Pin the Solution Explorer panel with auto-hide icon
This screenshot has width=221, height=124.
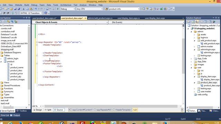[216, 18]
